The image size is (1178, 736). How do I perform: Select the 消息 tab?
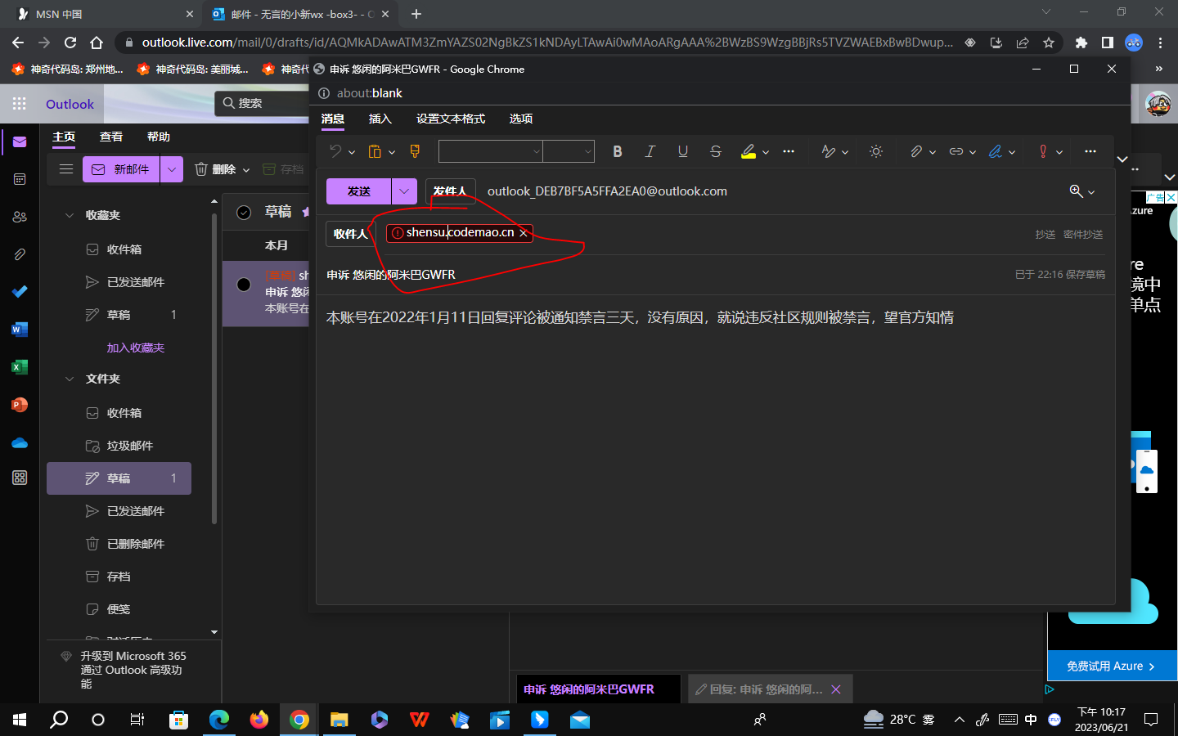click(x=333, y=119)
